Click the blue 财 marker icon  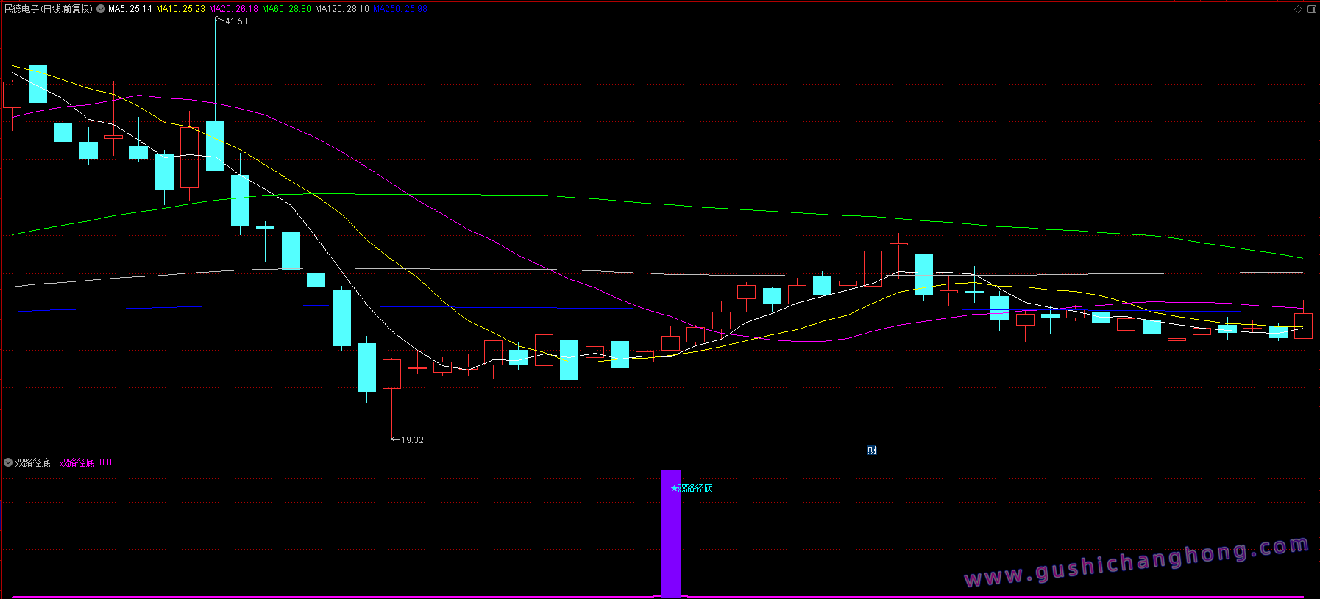(x=872, y=450)
